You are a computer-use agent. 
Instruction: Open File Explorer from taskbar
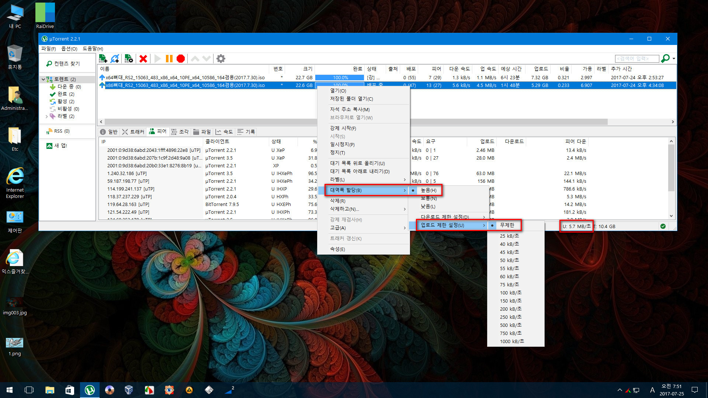50,390
